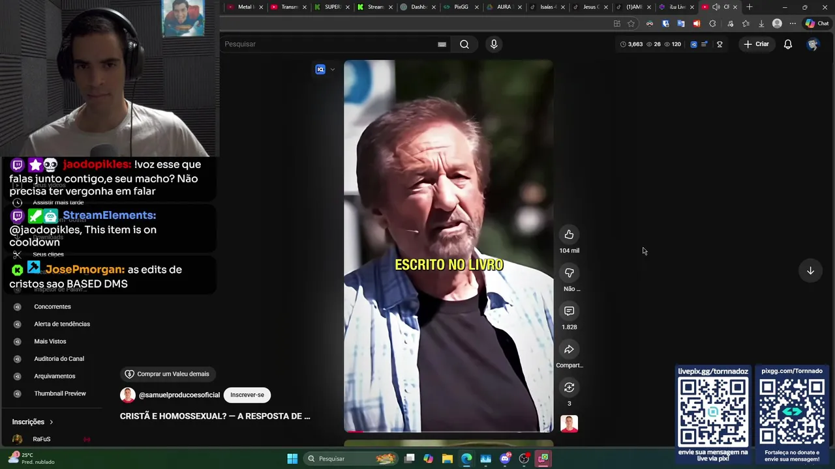Open the Edge downloads icon
835x469 pixels.
761,23
